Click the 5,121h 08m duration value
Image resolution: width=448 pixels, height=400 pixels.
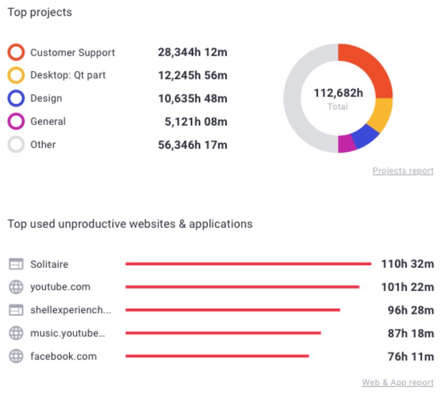196,122
